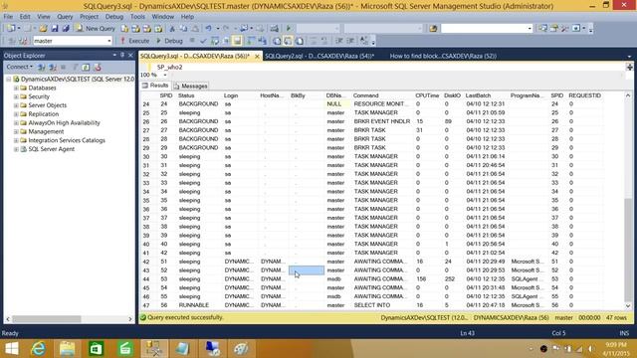Open the Tools menu
Viewport: 637px width, 358px height.
point(137,17)
